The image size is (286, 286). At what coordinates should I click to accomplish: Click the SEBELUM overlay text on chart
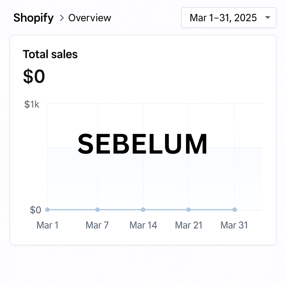coord(143,144)
